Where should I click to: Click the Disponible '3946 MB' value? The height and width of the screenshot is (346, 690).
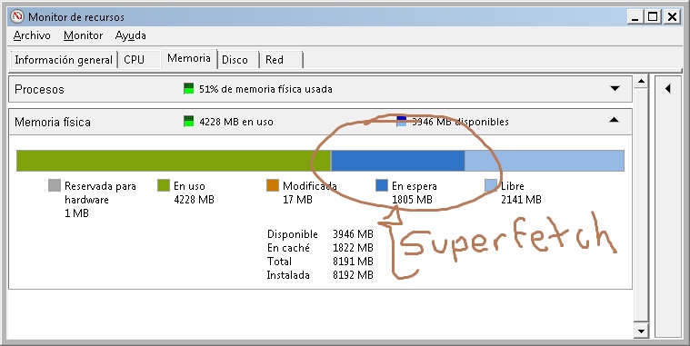click(x=353, y=234)
